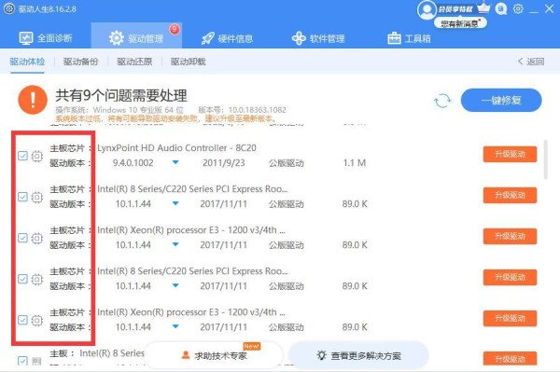This screenshot has width=560, height=372.
Task: Click chip icon beside LynxPoint HD Audio Controller
Action: tap(36, 156)
